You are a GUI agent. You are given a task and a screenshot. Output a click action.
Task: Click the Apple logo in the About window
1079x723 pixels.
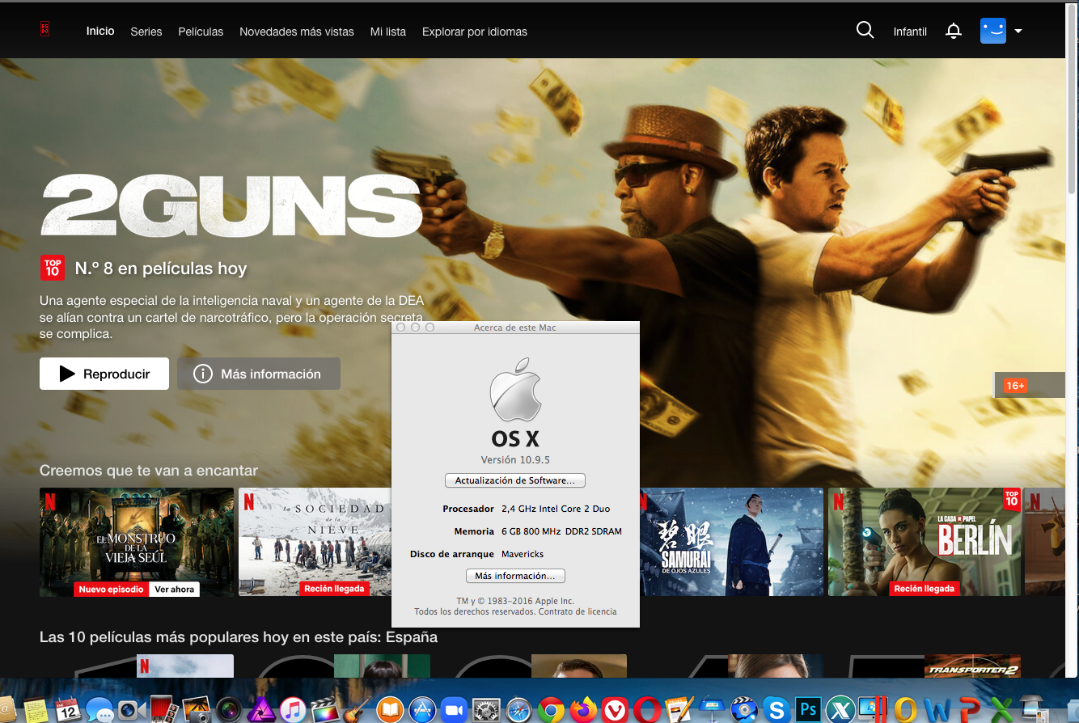coord(515,390)
